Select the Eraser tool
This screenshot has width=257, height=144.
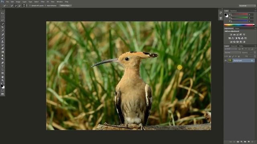(2, 48)
